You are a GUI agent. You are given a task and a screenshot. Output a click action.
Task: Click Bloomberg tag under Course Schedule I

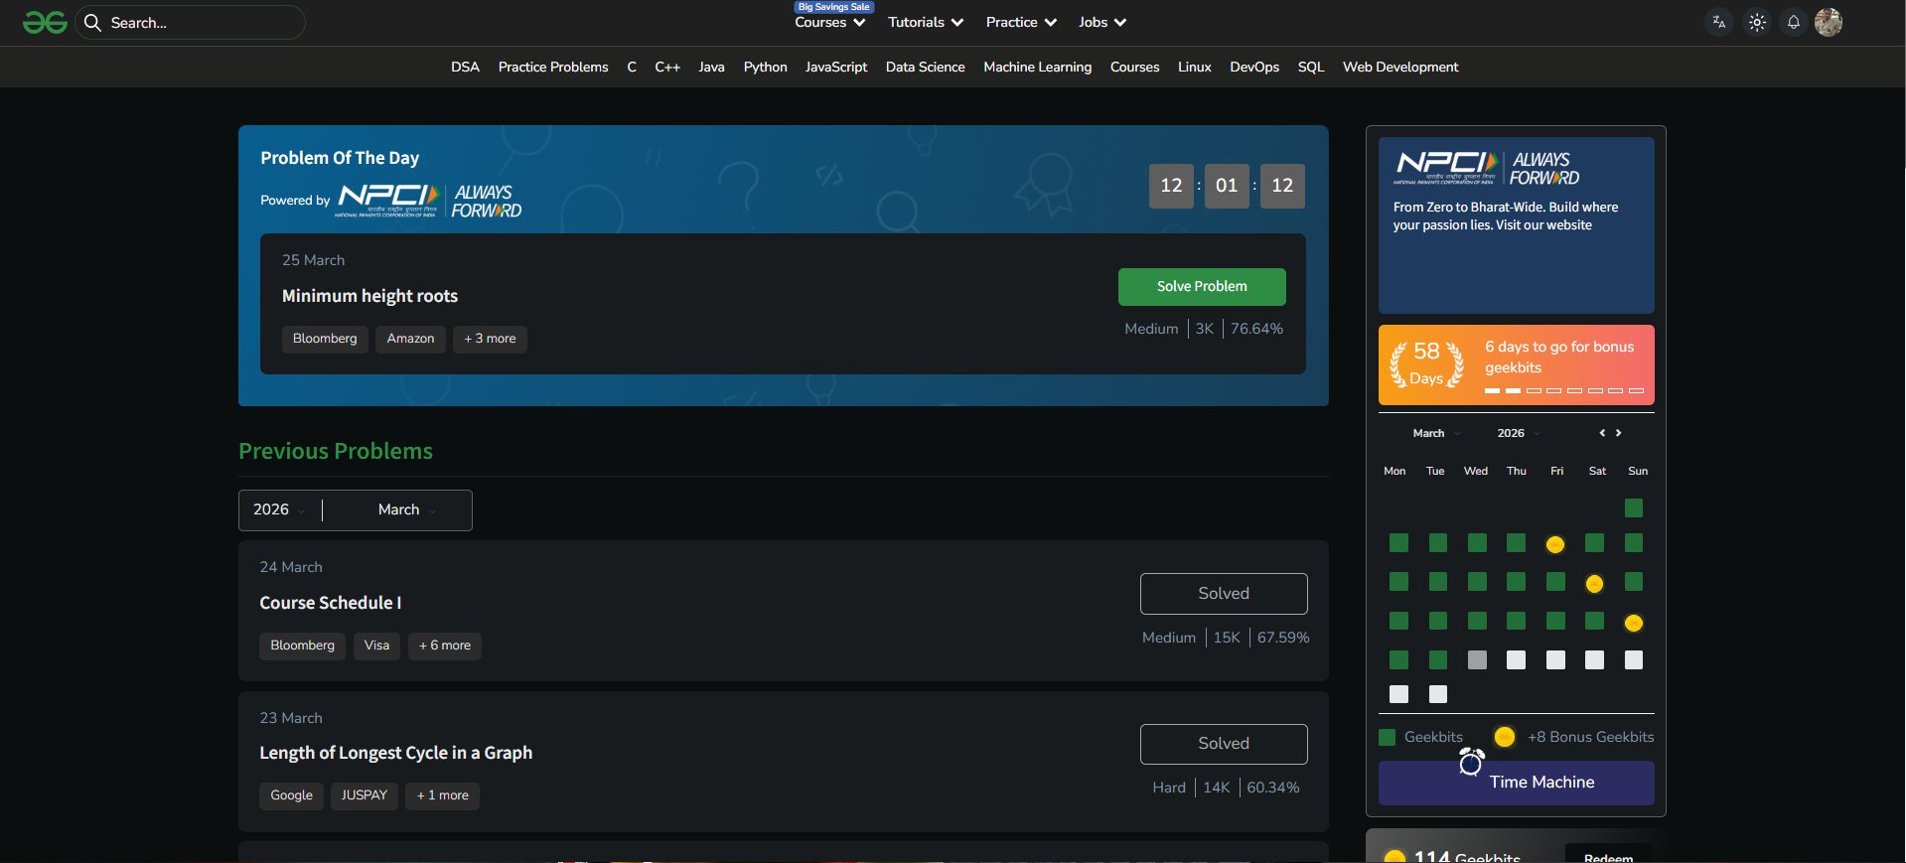302,646
